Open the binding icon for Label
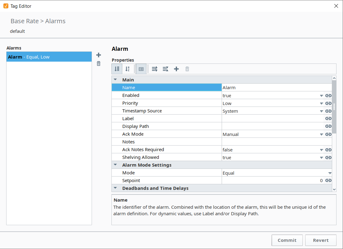The image size is (343, 249). (328, 118)
